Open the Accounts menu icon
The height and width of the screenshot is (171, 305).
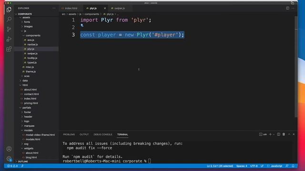point(9,149)
